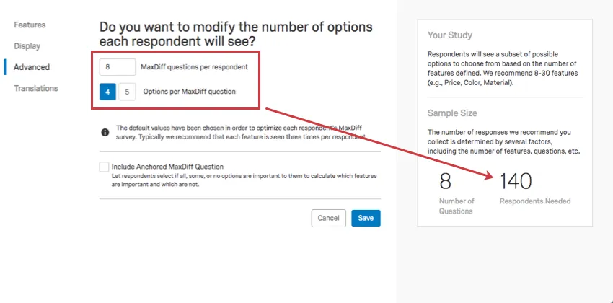Image resolution: width=613 pixels, height=303 pixels.
Task: Focus the MaxDiff questions per respondent field
Action: coord(117,67)
